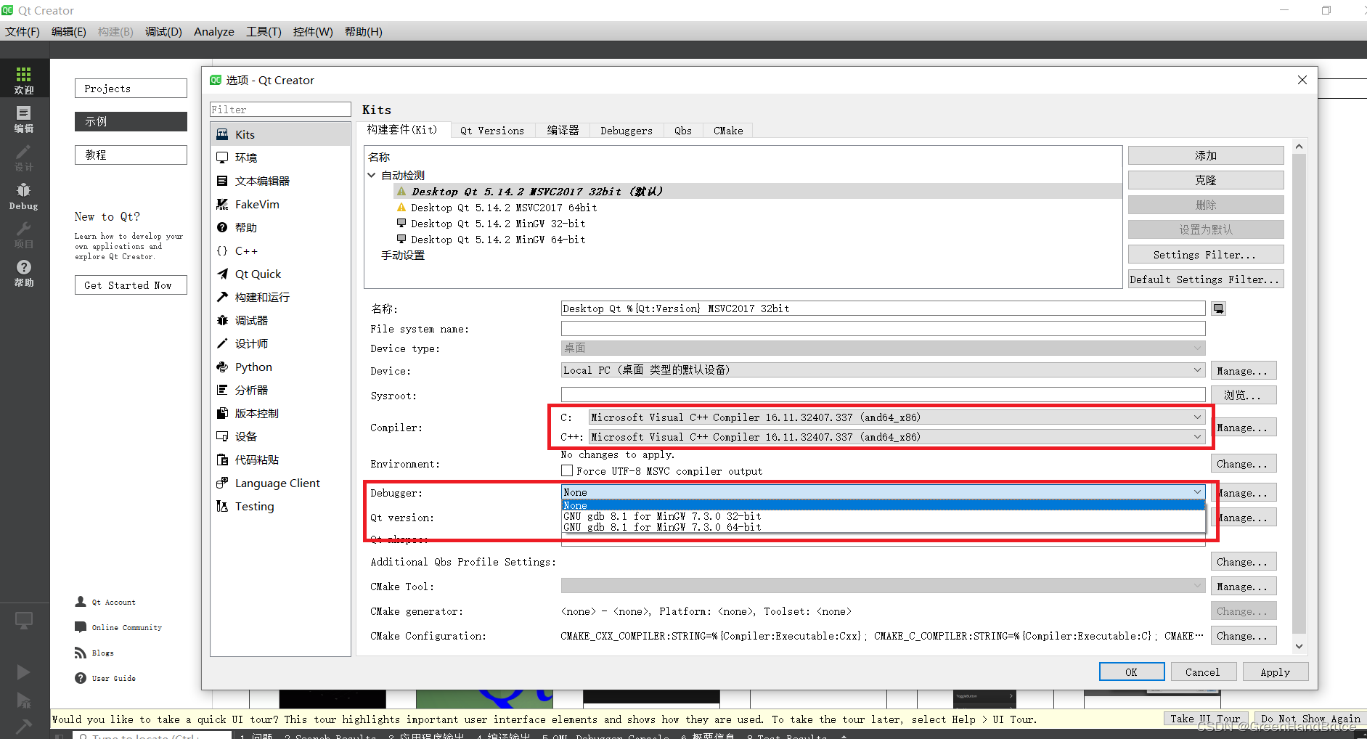Click Browse (浏览...) for Sysroot
This screenshot has height=739, width=1367.
[1243, 396]
